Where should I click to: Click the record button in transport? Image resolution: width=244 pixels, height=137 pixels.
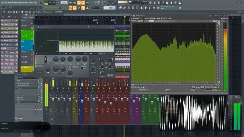pos(58,3)
